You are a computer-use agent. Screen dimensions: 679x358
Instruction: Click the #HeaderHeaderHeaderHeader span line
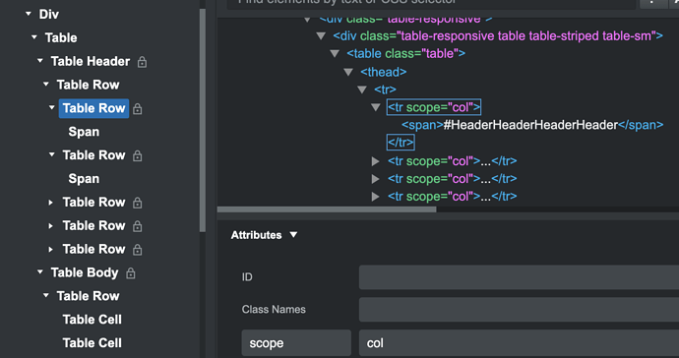[532, 125]
